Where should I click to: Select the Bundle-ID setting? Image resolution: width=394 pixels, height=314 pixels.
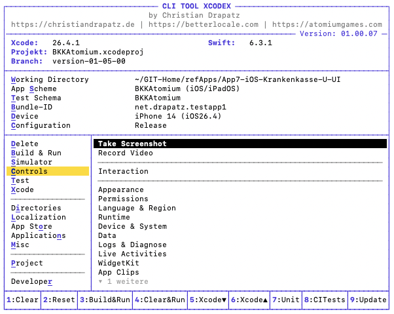[x=31, y=107]
